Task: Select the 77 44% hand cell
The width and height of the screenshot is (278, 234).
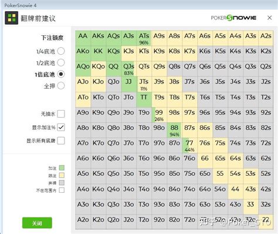Action: click(190, 145)
